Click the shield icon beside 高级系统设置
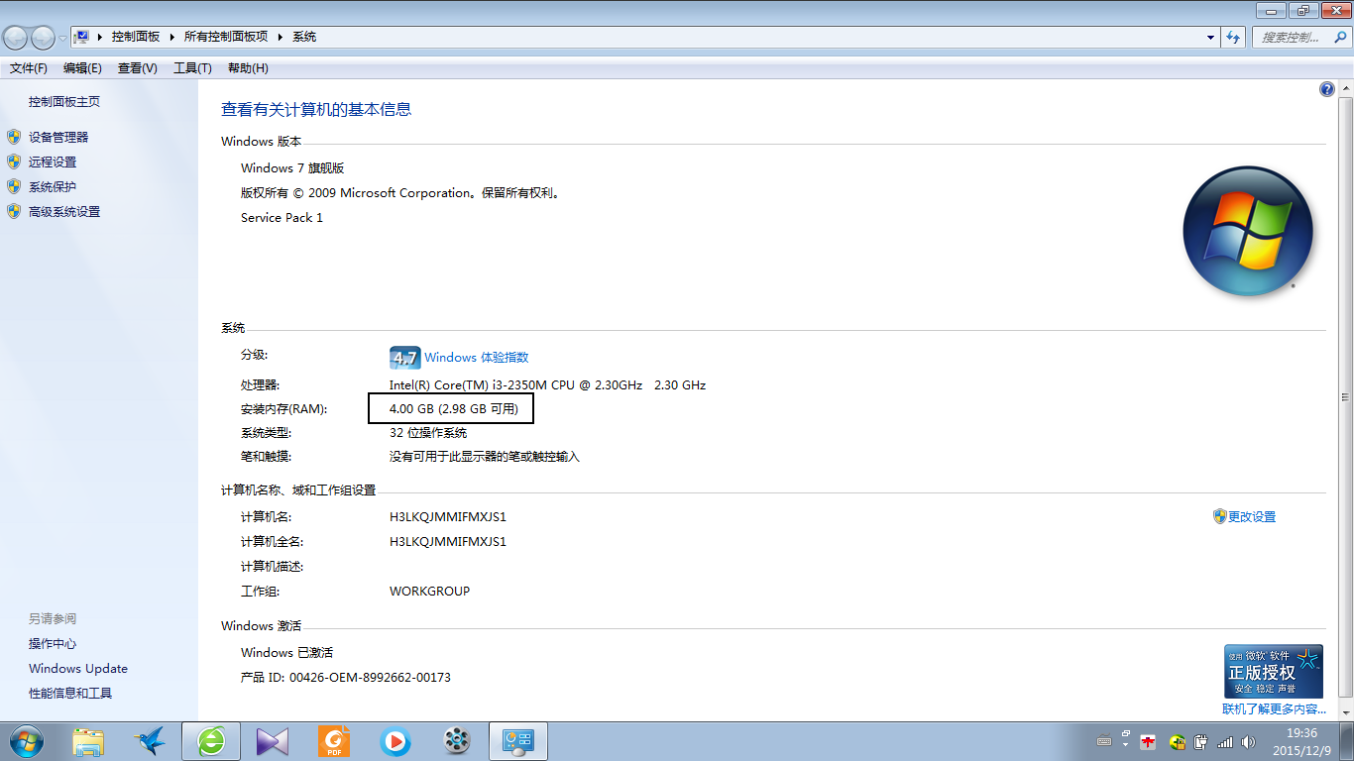The image size is (1354, 761). pyautogui.click(x=14, y=211)
